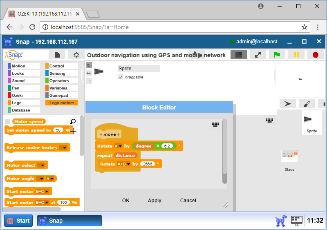This screenshot has height=230, width=327.
Task: Click Apply in Block Editor
Action: [x=155, y=201]
